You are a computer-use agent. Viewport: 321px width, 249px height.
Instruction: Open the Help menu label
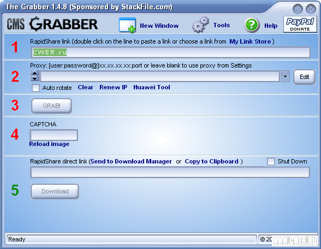point(271,26)
